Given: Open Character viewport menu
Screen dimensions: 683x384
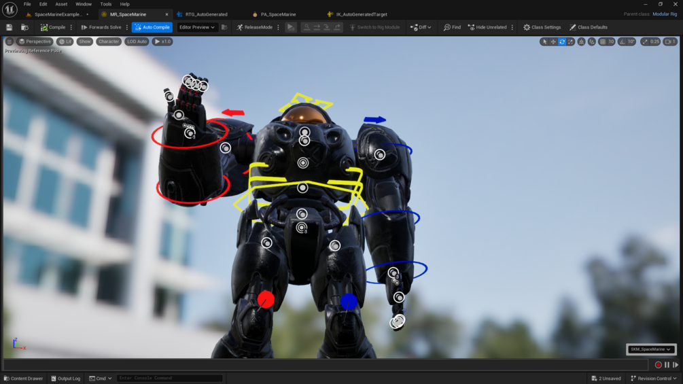Looking at the screenshot, I should [109, 41].
